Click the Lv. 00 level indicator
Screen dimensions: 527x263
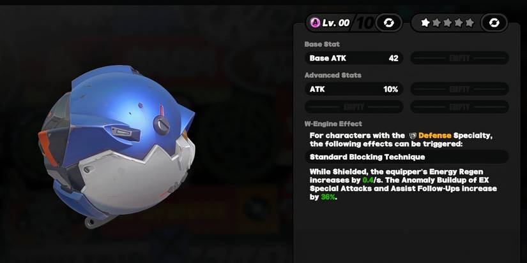tap(336, 23)
